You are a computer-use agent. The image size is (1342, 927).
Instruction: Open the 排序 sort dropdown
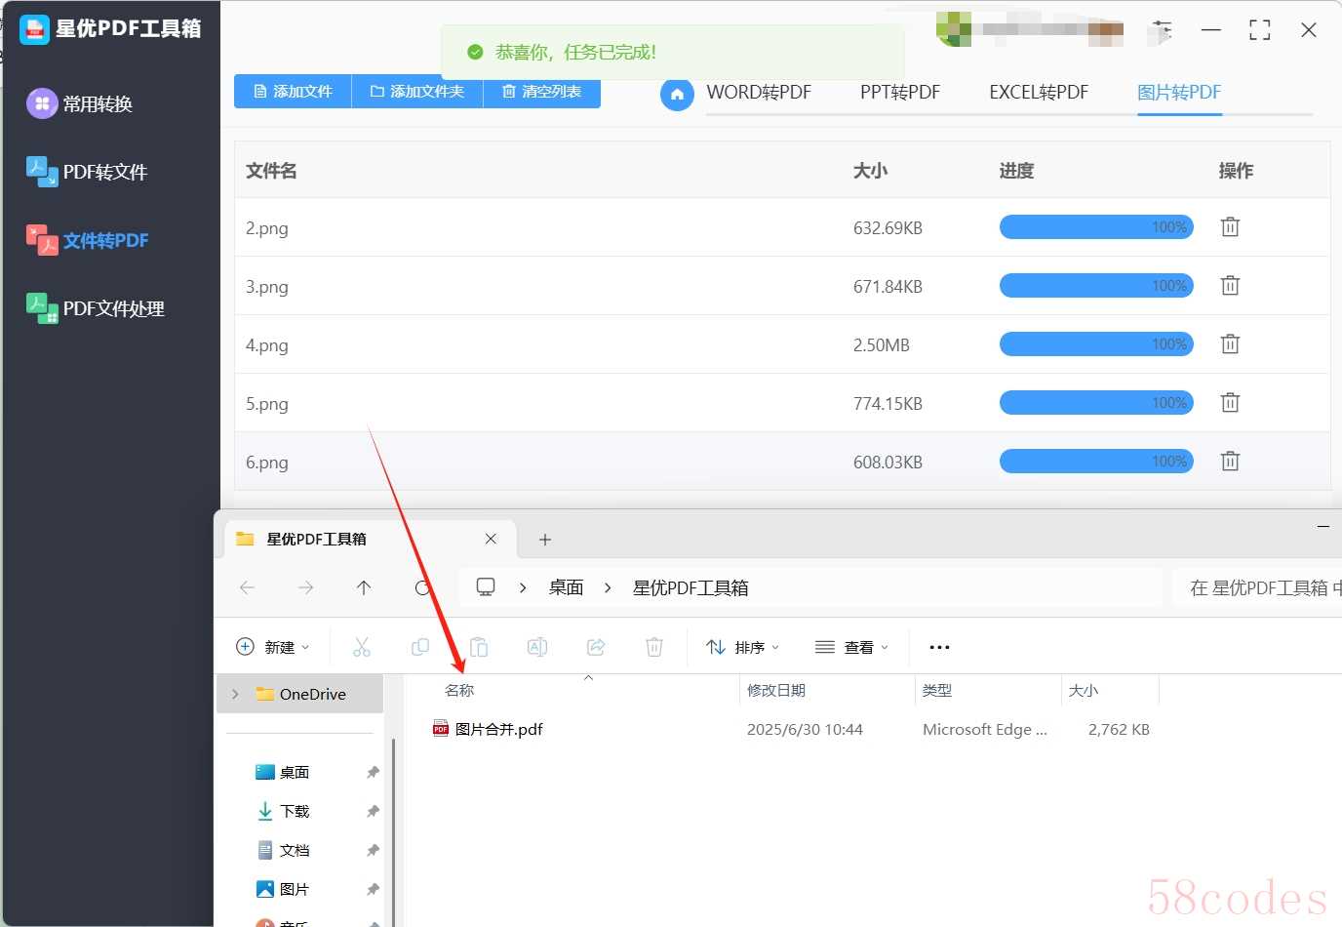click(x=743, y=647)
